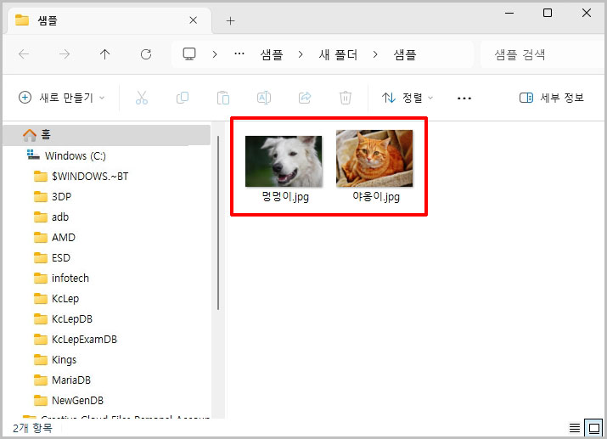Select the 야옹이.jpg cat thumbnail
This screenshot has height=439, width=607.
coord(374,158)
